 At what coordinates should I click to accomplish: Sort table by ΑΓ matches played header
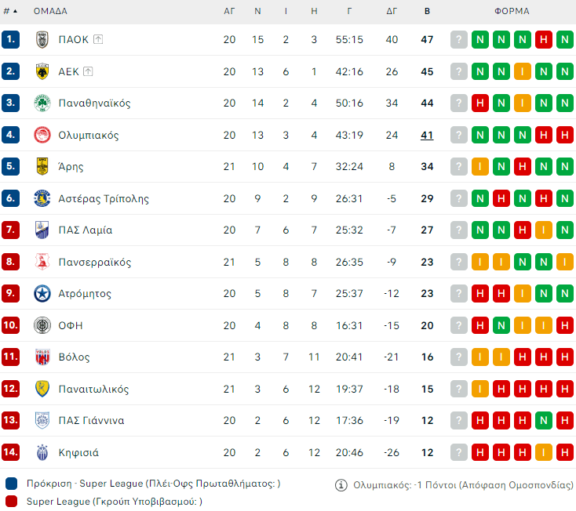click(x=229, y=11)
